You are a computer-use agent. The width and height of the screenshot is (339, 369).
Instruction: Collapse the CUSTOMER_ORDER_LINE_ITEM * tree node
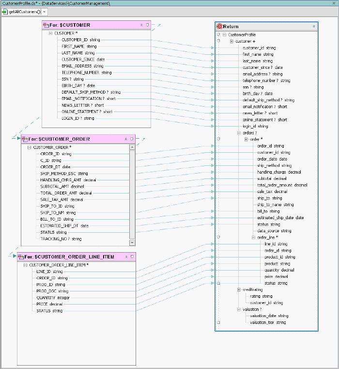click(25, 265)
